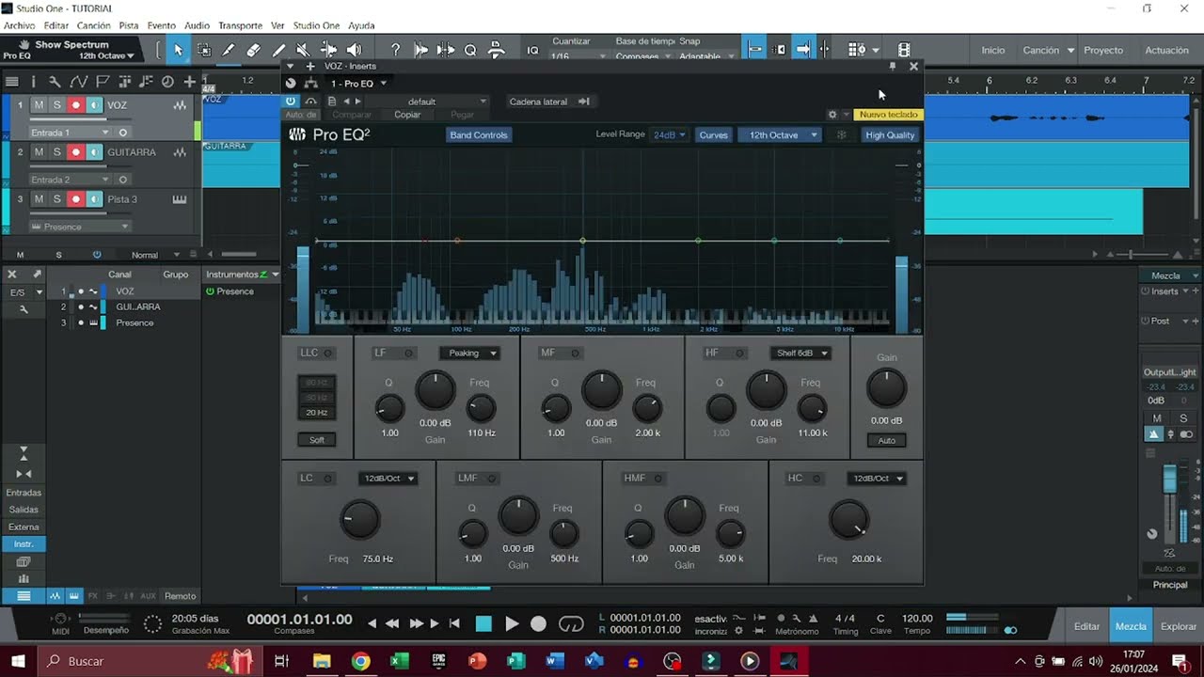Switch to the Editar tab
Screen dimensions: 1204x677
1086,626
